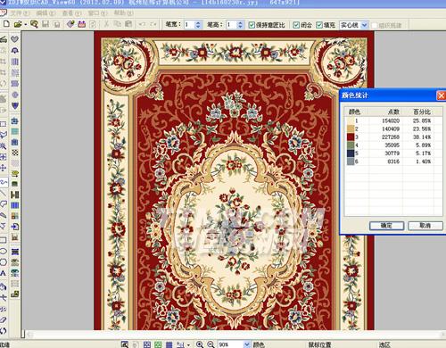Image resolution: width=446 pixels, height=348 pixels.
Task: Click the zoom in magnifier icon
Action: point(200,344)
